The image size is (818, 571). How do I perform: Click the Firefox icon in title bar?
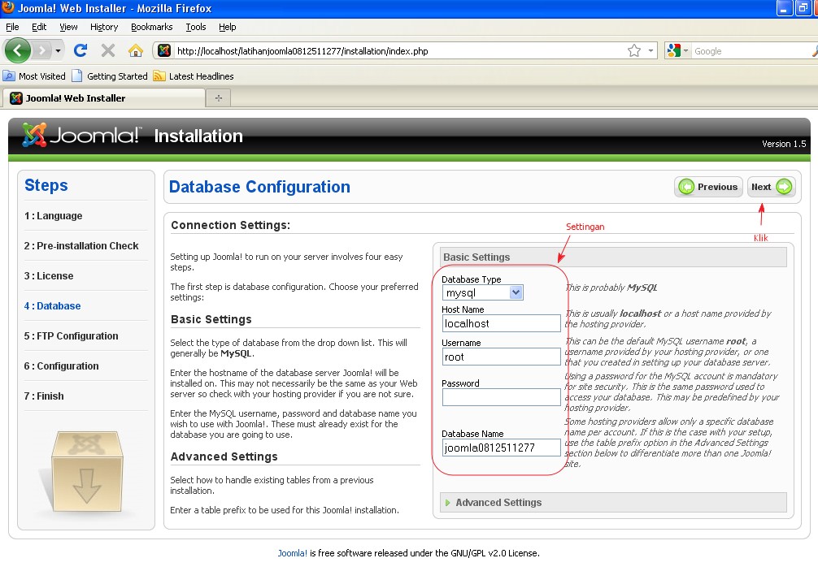(8, 8)
